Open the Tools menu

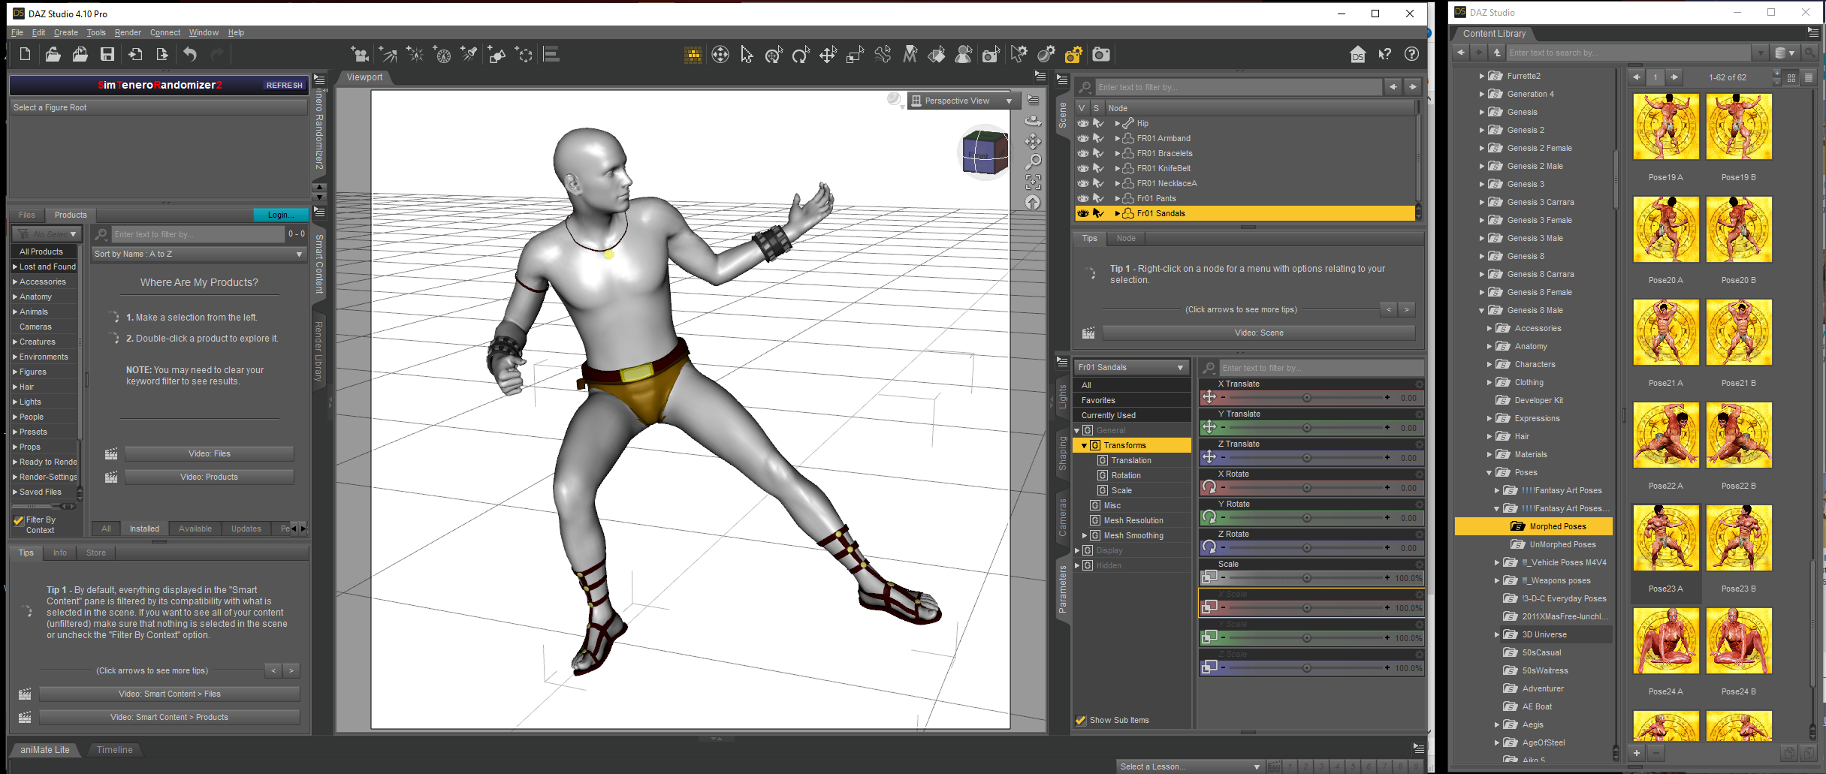tap(96, 32)
